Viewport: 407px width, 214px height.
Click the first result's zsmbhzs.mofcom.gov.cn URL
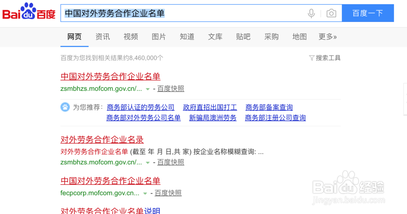(101, 89)
